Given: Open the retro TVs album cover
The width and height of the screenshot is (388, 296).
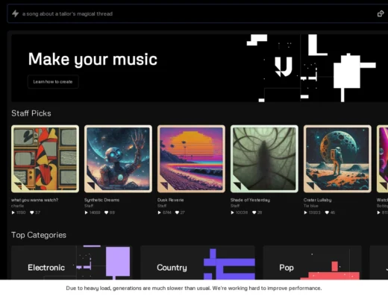Looking at the screenshot, I should click(45, 159).
